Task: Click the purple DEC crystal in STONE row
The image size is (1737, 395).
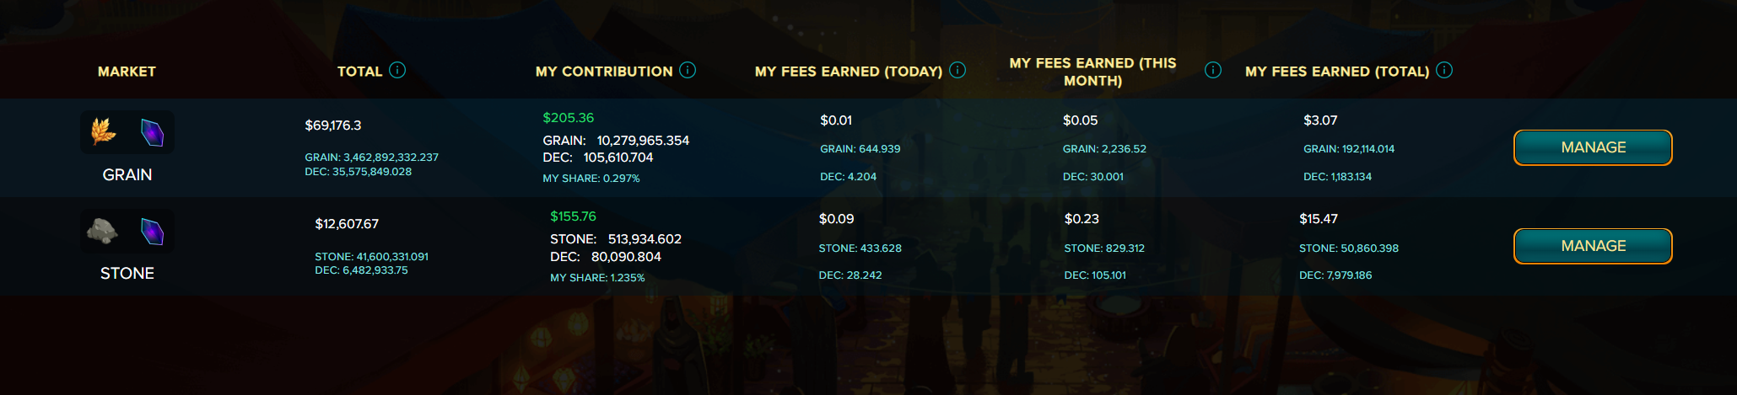Action: pos(152,232)
